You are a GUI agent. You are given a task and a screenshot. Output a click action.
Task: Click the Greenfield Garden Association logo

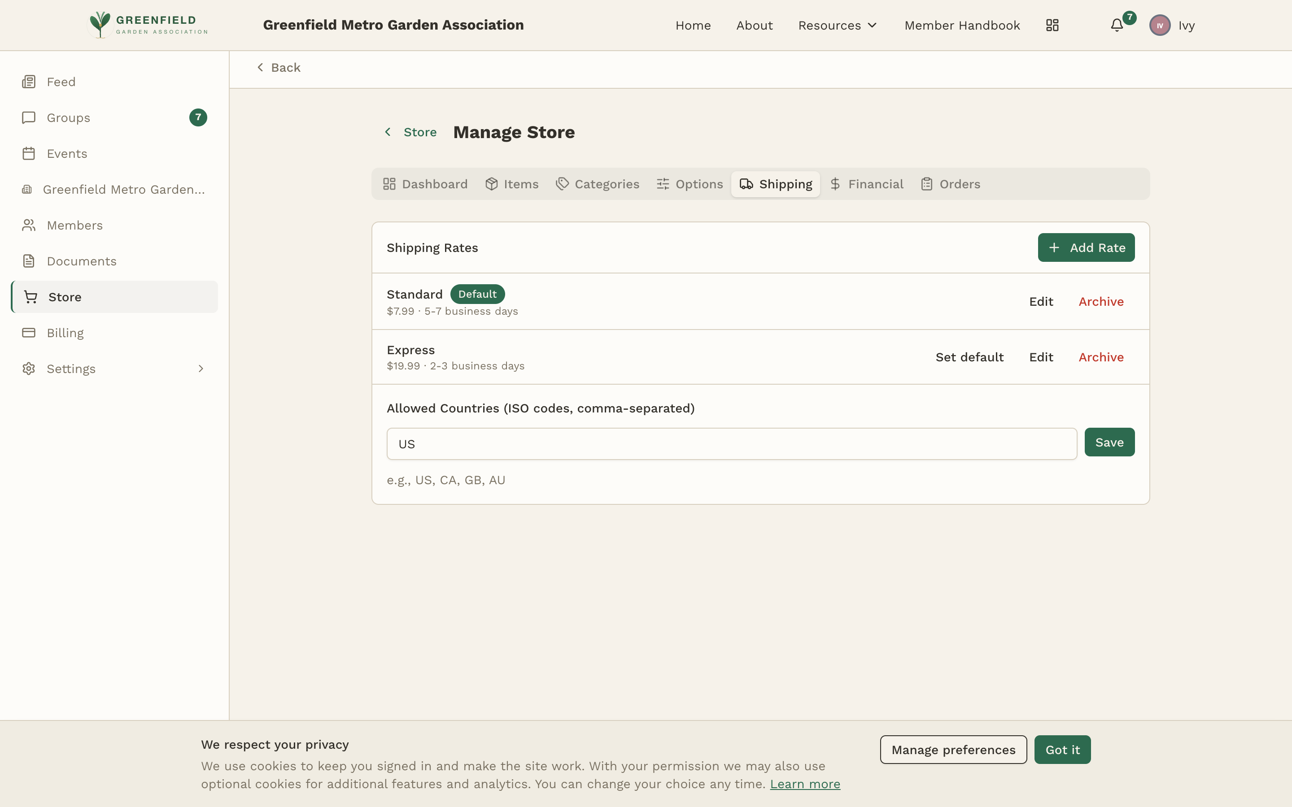148,25
